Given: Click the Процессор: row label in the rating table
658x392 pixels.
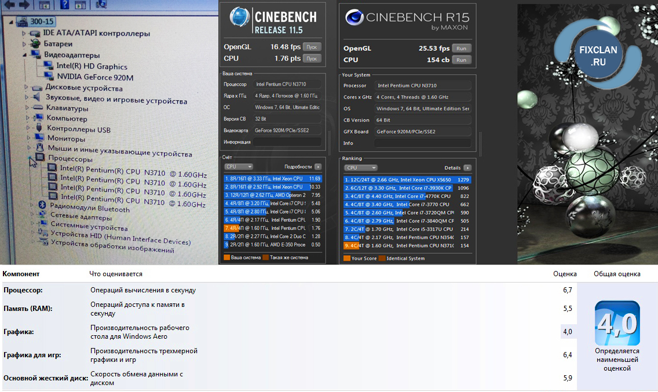Looking at the screenshot, I should [23, 290].
